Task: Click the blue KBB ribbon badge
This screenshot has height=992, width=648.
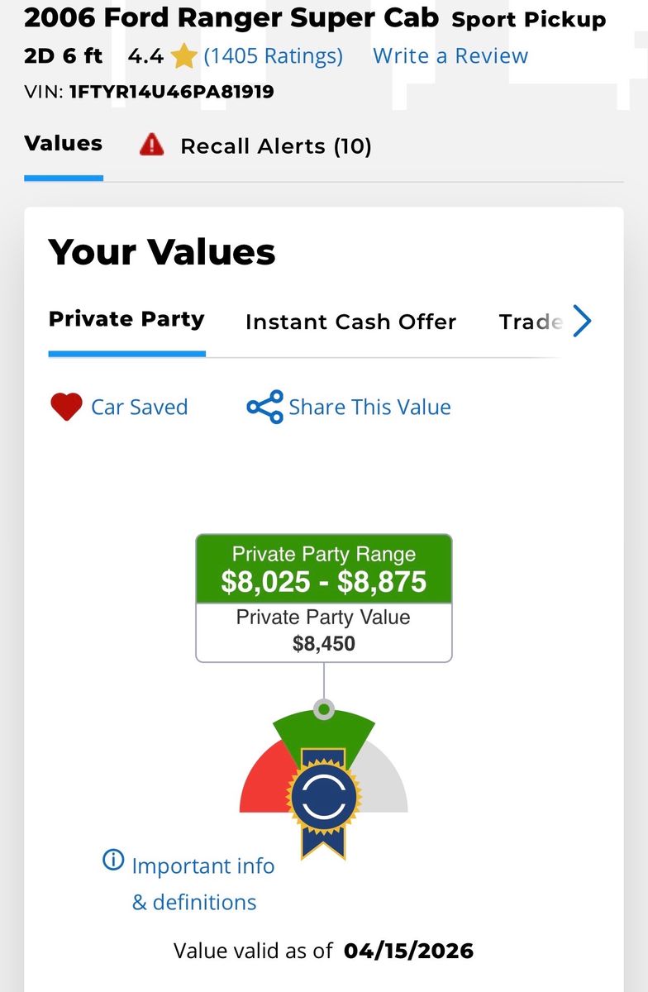Action: 323,798
